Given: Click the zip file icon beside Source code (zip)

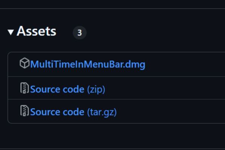Looking at the screenshot, I should 25,88.
